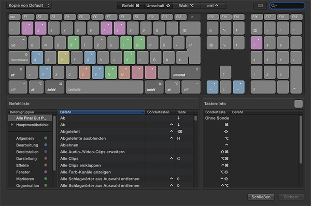Open the Kopie von Default command set dropdown

[x=29, y=5]
